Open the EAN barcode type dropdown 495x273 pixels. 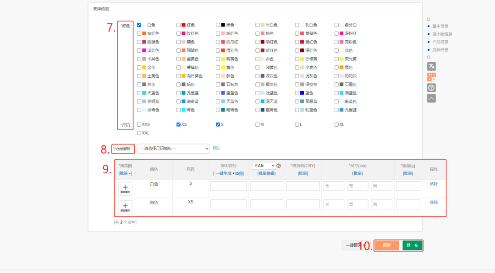[x=264, y=166]
